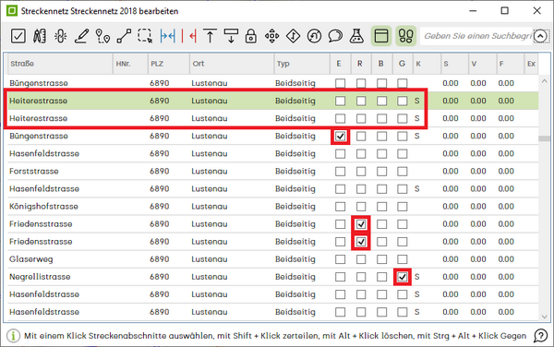The height and width of the screenshot is (347, 554).
Task: Open help via question mark bubble
Action: pos(540,336)
